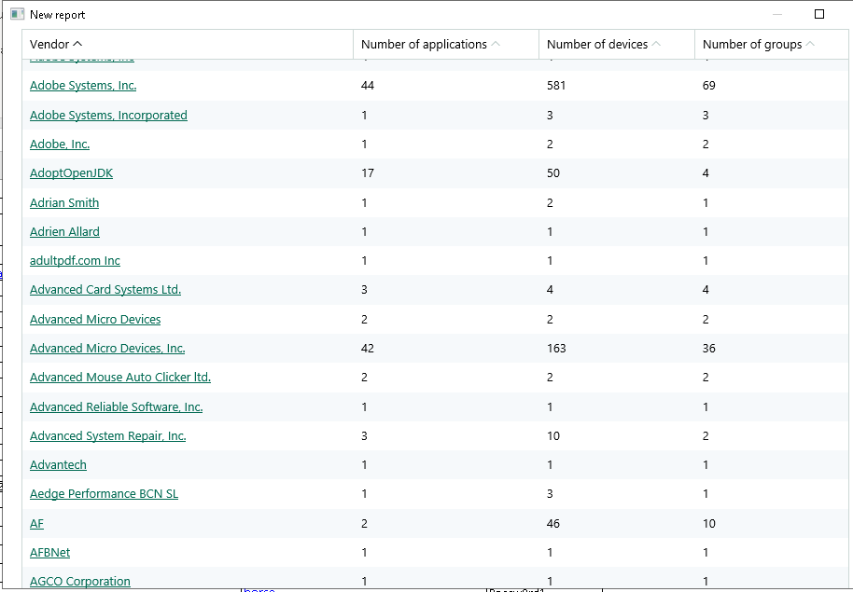Select devices count 10 for Advanced System Repair

552,435
